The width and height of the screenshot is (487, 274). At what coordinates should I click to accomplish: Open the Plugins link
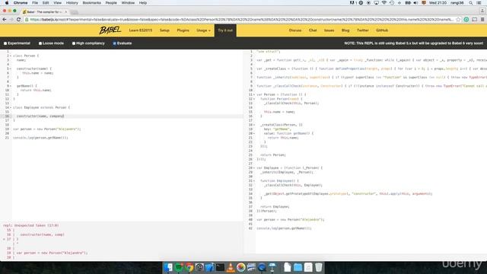pyautogui.click(x=183, y=30)
